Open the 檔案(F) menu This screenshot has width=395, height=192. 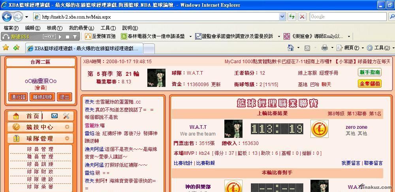coord(11,28)
